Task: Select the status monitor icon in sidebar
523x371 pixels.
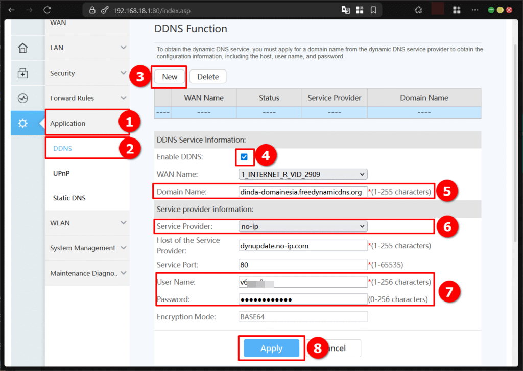Action: click(x=22, y=98)
